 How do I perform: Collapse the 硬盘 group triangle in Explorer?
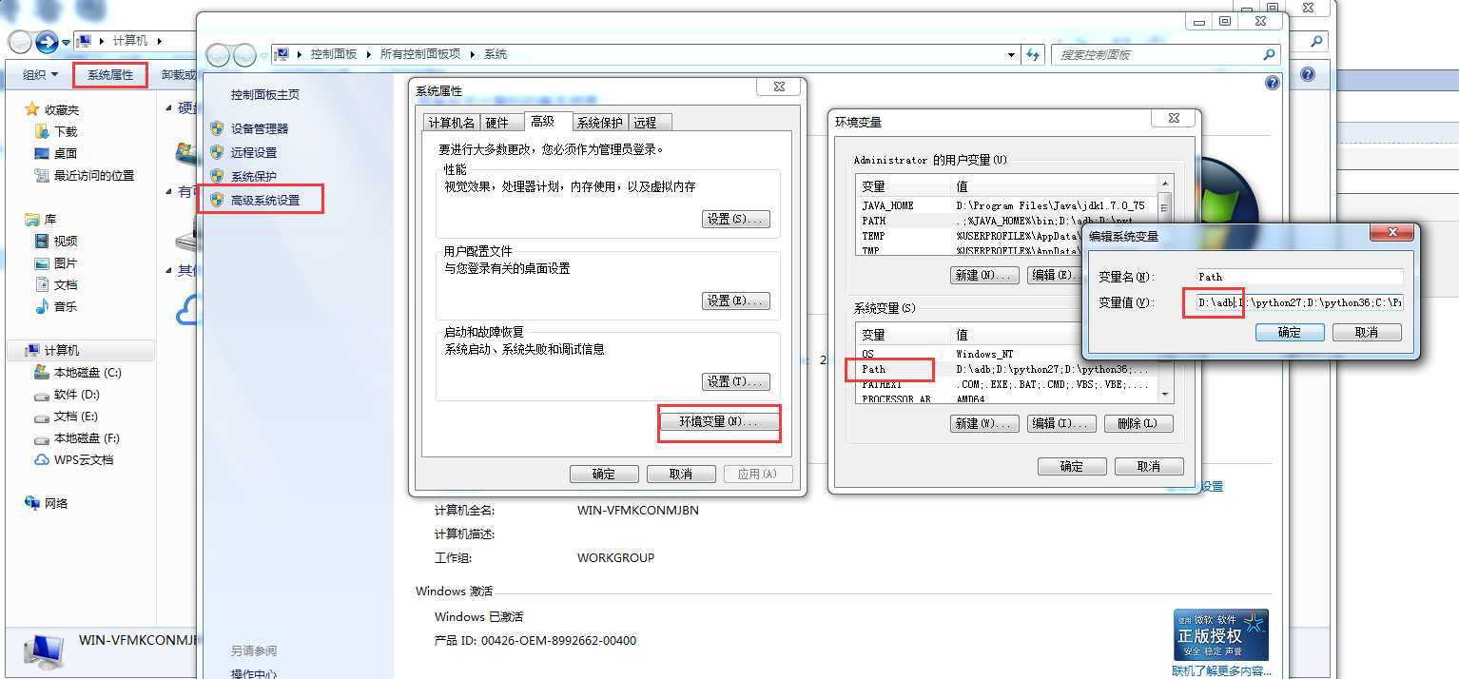coord(168,107)
